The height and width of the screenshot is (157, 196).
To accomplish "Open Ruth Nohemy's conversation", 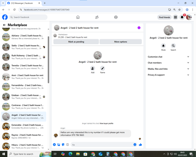I will (24, 57).
